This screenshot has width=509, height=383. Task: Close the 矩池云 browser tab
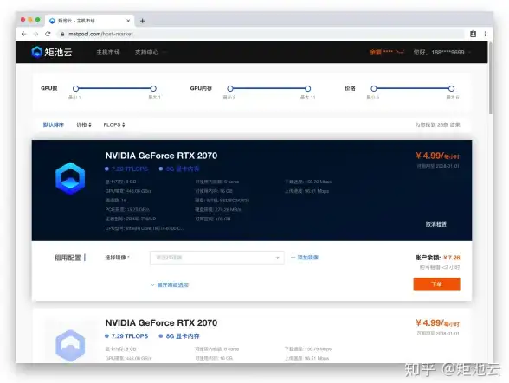point(128,21)
